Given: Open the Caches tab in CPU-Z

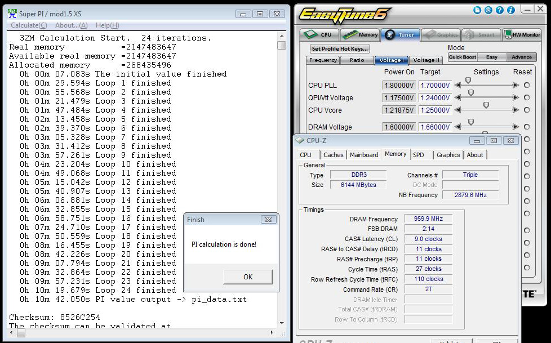Looking at the screenshot, I should 334,155.
